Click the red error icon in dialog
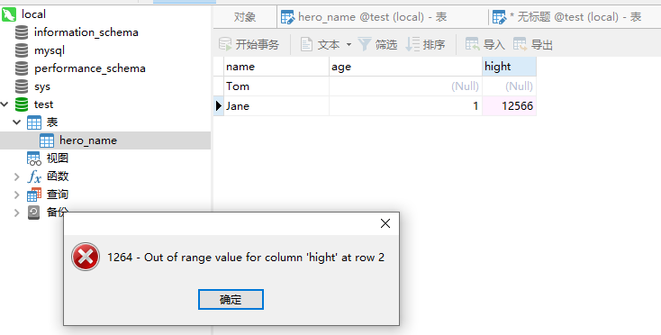661x335 pixels. tap(86, 257)
